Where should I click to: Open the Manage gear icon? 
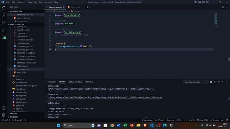(4, 115)
